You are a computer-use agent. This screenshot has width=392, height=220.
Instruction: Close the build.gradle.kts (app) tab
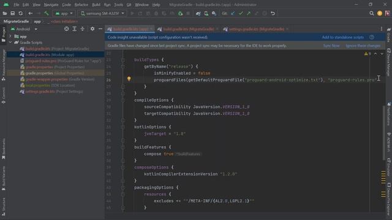pyautogui.click(x=151, y=29)
